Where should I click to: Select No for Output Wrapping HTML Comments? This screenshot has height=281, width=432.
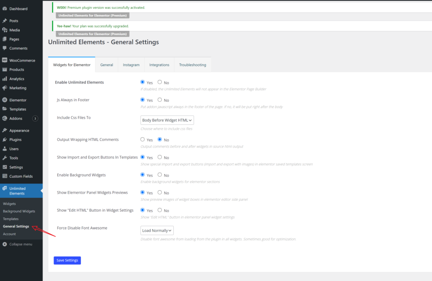(159, 139)
